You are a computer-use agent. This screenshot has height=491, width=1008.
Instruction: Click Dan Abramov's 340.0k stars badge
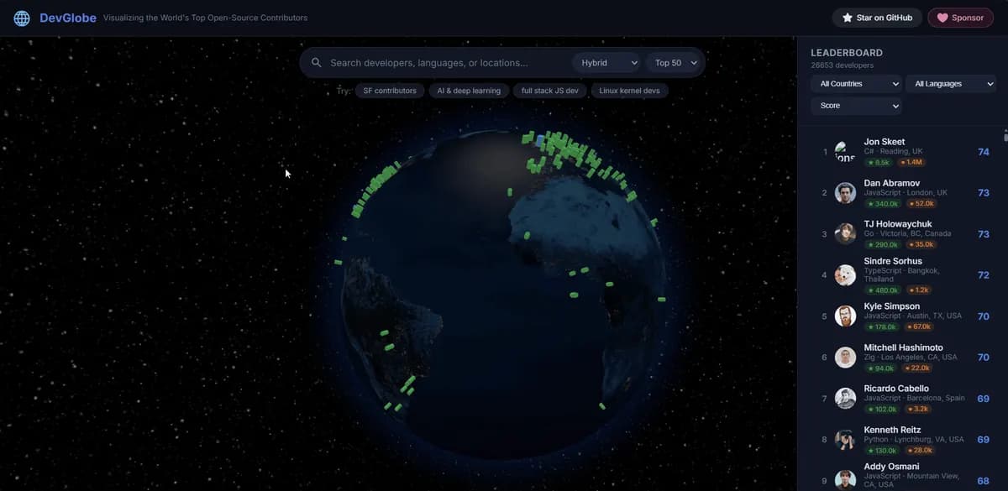point(883,203)
